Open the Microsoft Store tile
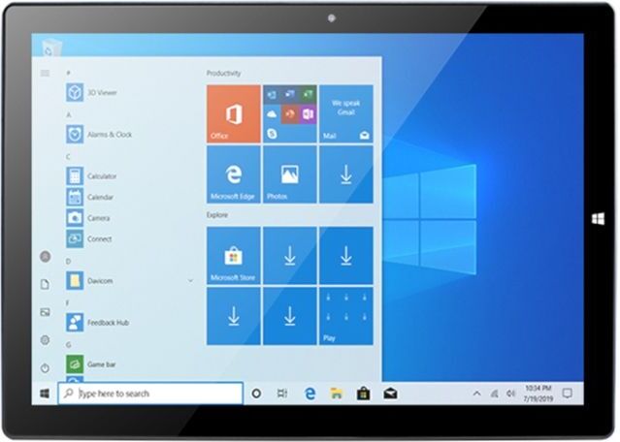Screen dimensions: 620x442 pyautogui.click(x=233, y=256)
